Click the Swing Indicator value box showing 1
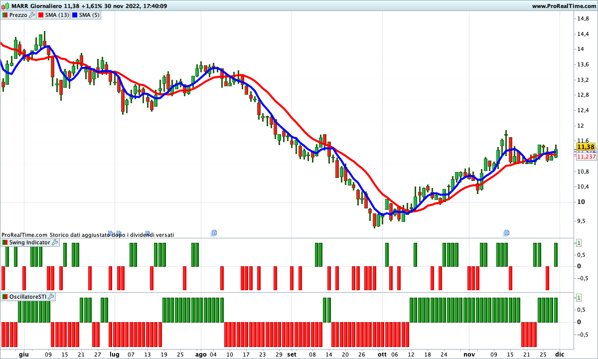The width and height of the screenshot is (598, 359). click(579, 243)
